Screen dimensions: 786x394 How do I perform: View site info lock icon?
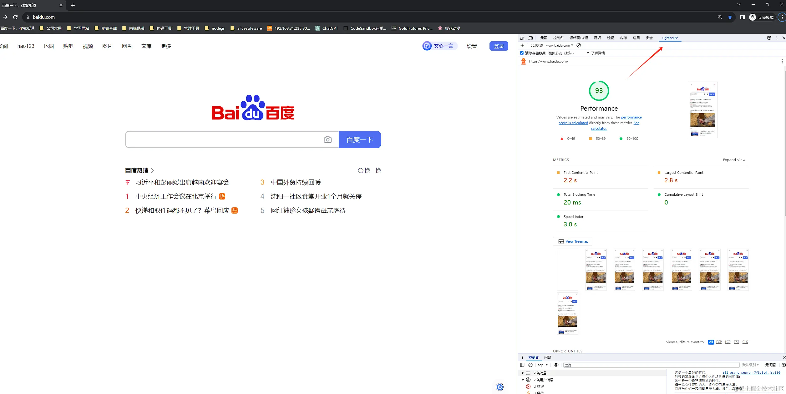click(28, 17)
